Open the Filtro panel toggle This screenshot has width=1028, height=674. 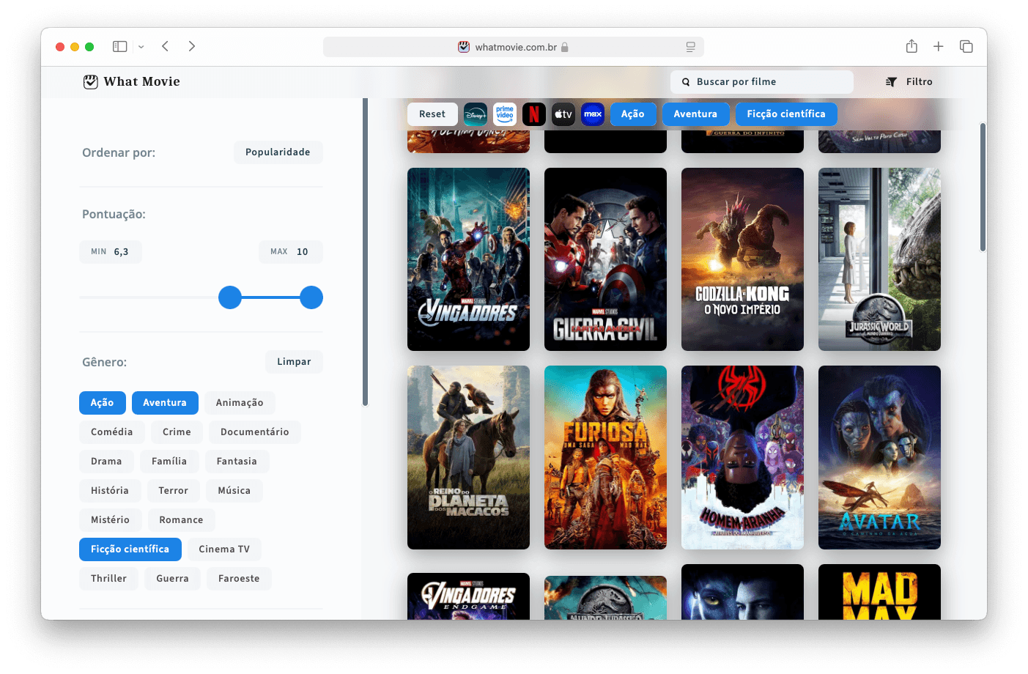(909, 82)
